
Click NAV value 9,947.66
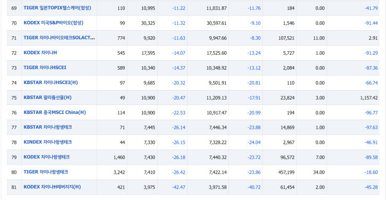(218, 38)
